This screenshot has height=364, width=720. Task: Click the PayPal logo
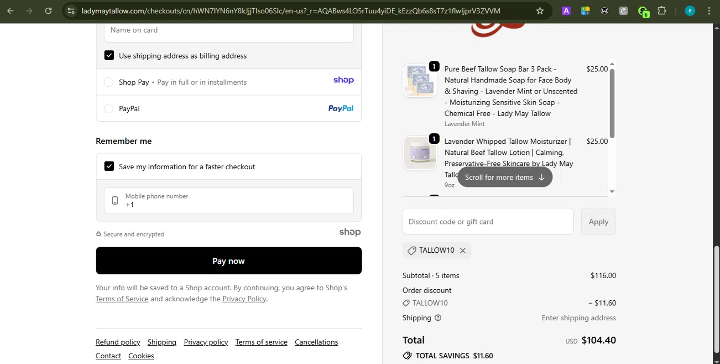pyautogui.click(x=341, y=108)
